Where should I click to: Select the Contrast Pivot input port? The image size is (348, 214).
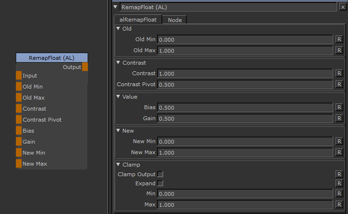pos(19,120)
